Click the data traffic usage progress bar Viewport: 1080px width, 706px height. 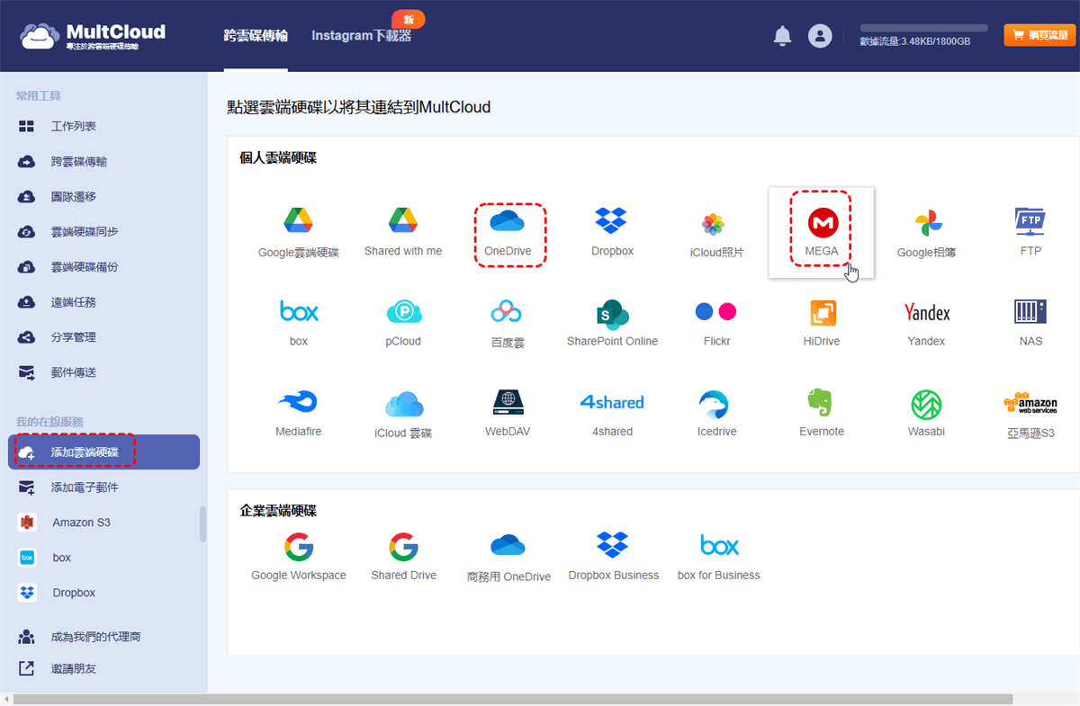(x=923, y=28)
